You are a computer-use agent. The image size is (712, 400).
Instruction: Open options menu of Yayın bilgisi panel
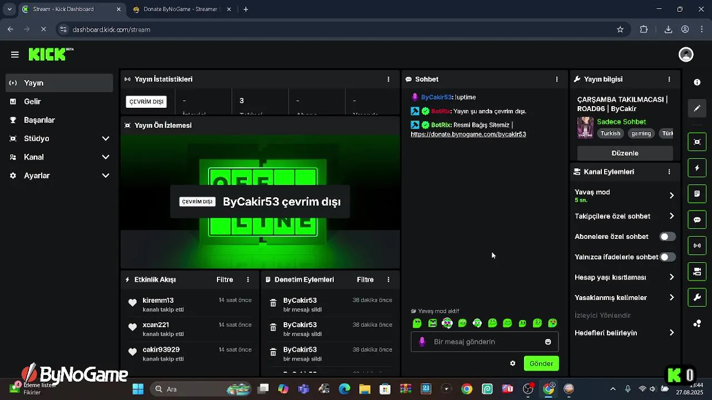coord(669,79)
